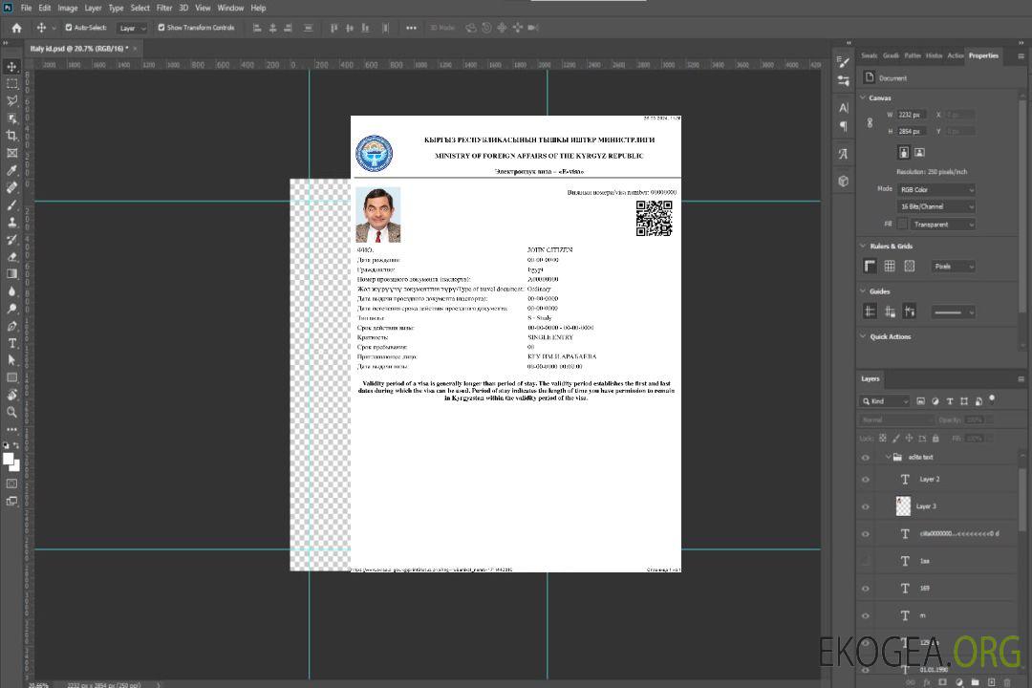Viewport: 1032px width, 688px height.
Task: Open the Transparent fill dropdown
Action: (x=942, y=225)
